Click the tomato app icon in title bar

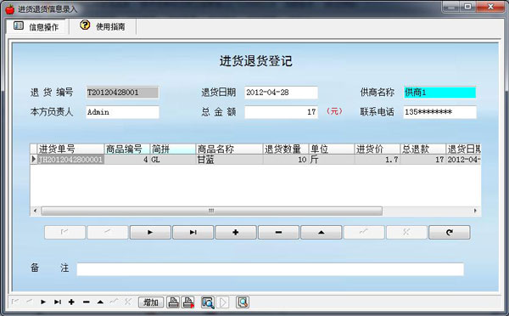9,9
